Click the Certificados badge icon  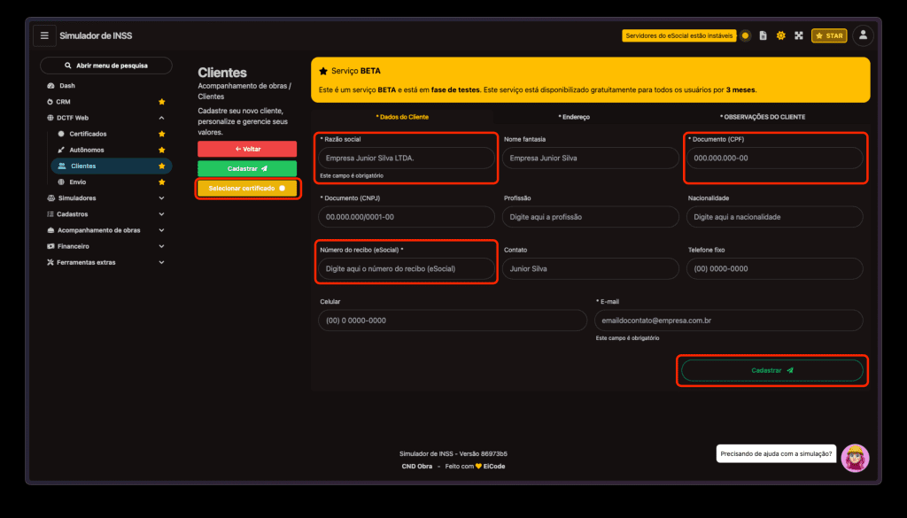pos(61,134)
